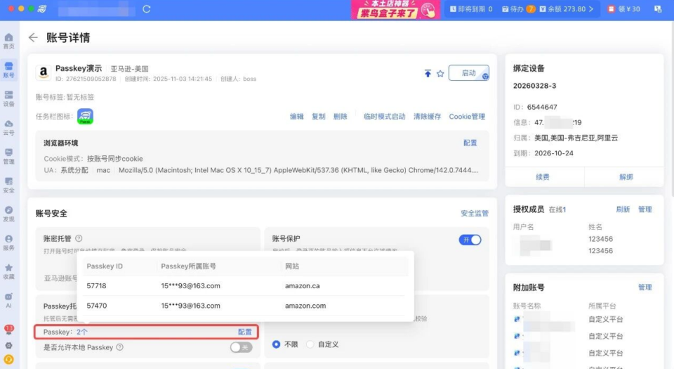Viewport: 674px width, 369px height.
Task: Click 解绑 unbind button
Action: [x=626, y=176]
